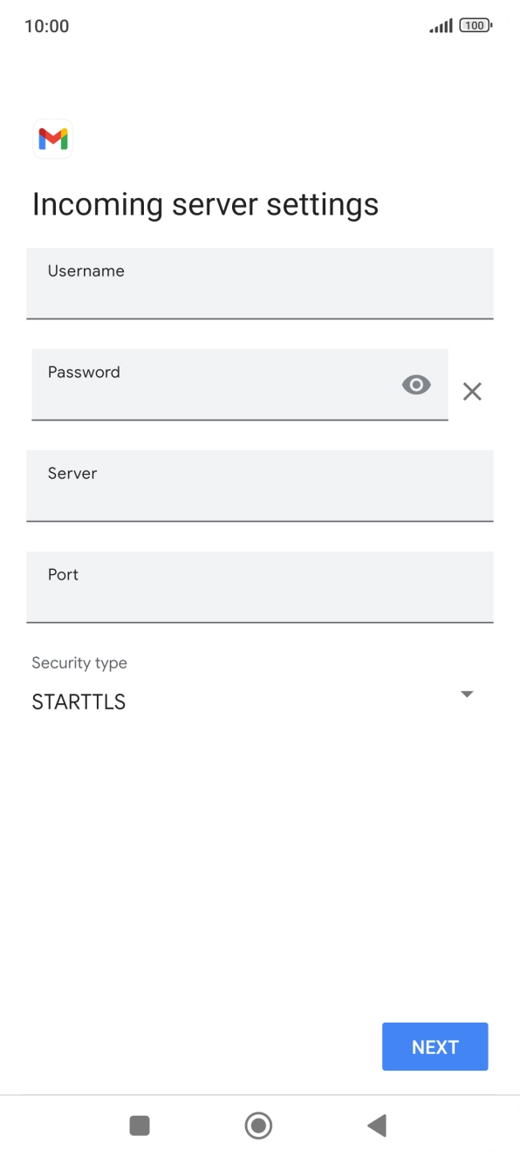Open recent apps with the square button
The height and width of the screenshot is (1157, 520).
pos(140,1126)
